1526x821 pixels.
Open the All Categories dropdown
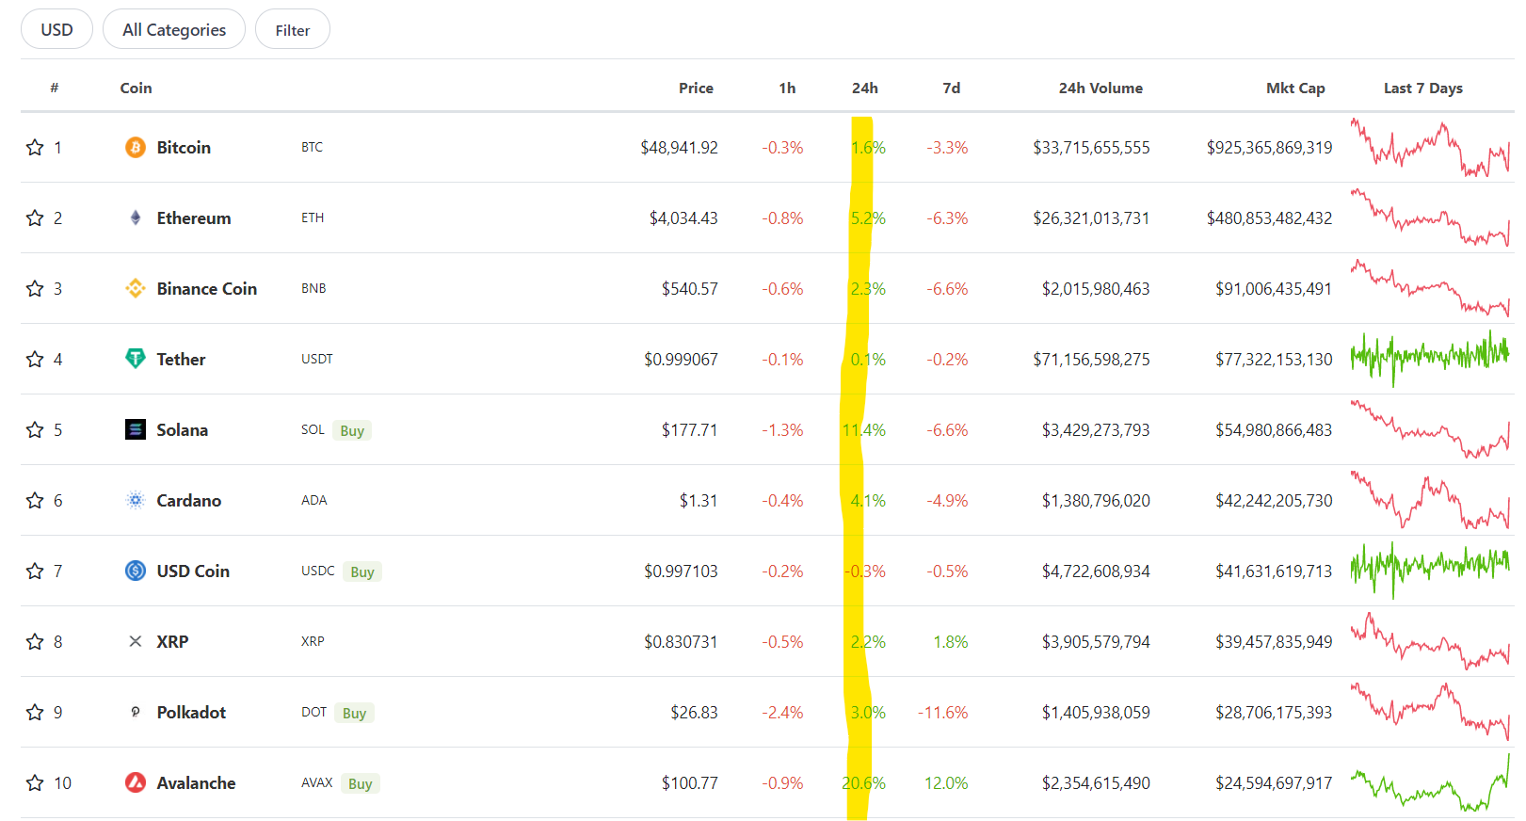[x=174, y=29]
